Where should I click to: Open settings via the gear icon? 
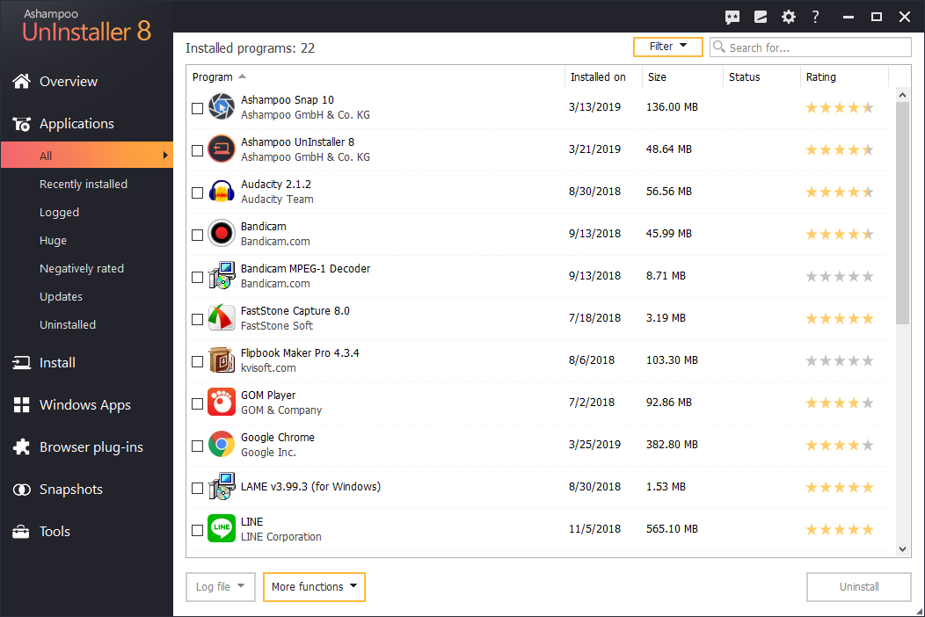789,17
